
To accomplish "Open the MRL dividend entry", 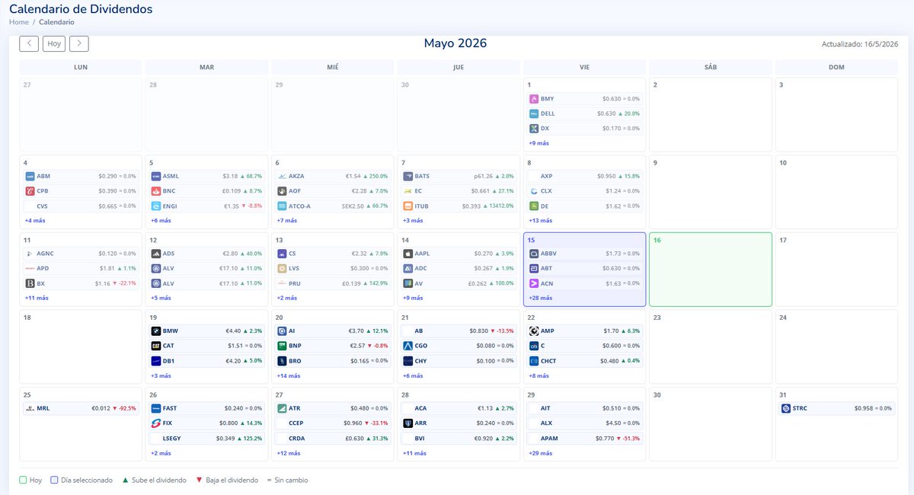I will coord(80,408).
